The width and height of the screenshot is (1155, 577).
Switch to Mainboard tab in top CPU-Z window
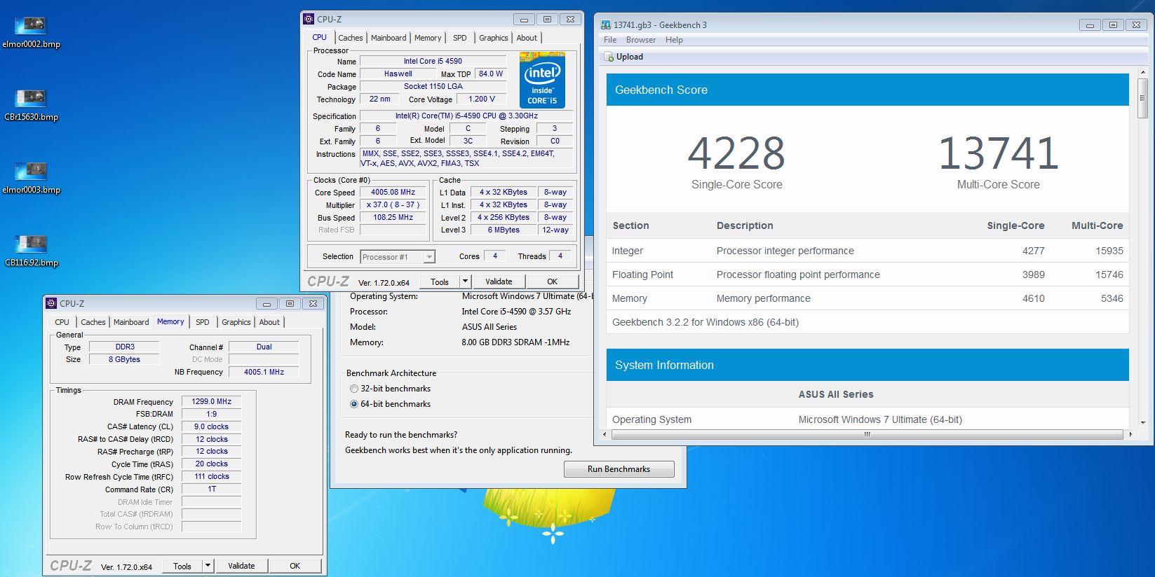[x=389, y=38]
